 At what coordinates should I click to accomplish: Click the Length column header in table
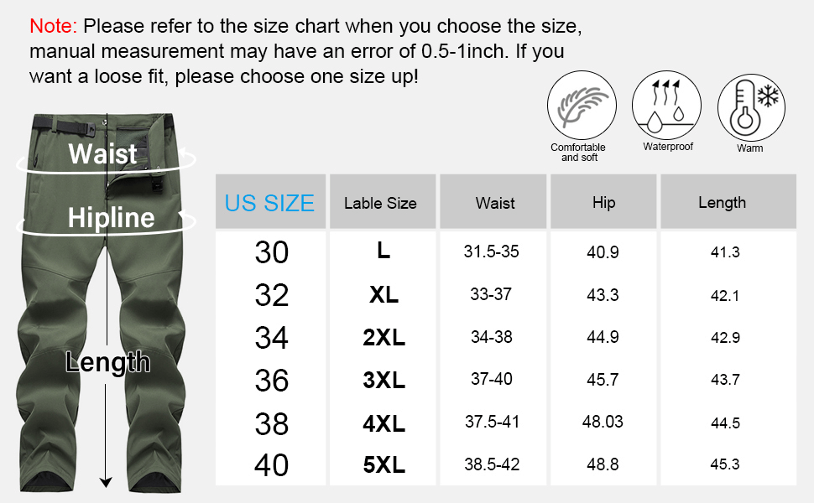[722, 202]
